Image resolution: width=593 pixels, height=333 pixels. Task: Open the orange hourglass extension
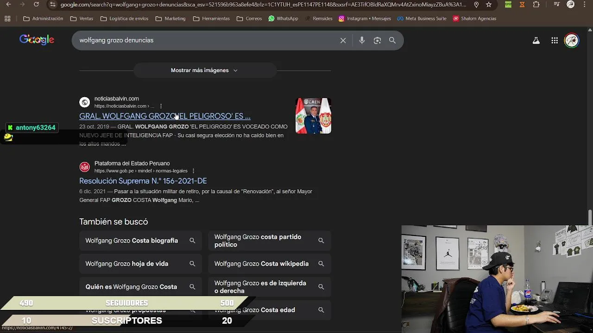(x=522, y=5)
